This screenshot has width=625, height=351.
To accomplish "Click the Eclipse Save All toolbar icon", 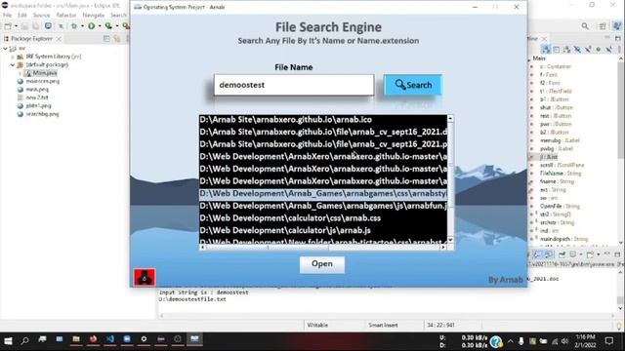I will click(35, 26).
